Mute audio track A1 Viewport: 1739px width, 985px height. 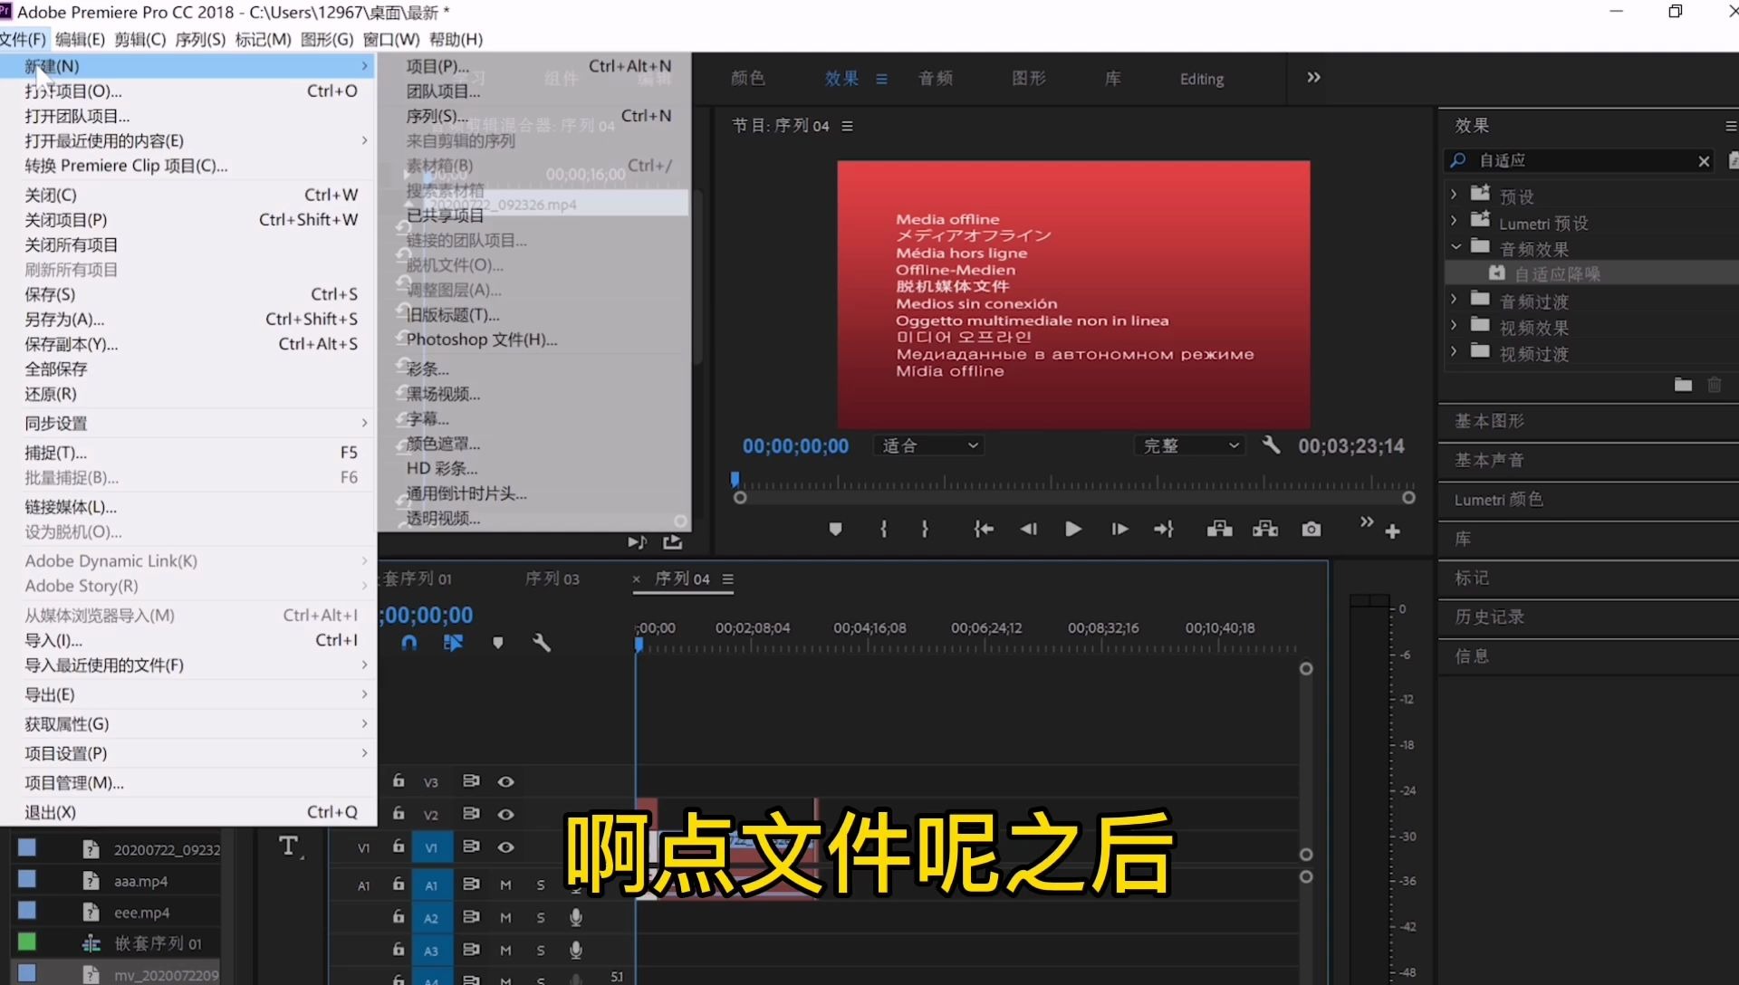click(x=505, y=885)
